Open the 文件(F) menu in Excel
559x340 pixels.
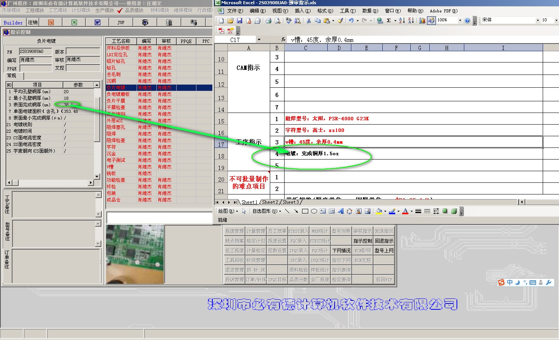(x=235, y=11)
